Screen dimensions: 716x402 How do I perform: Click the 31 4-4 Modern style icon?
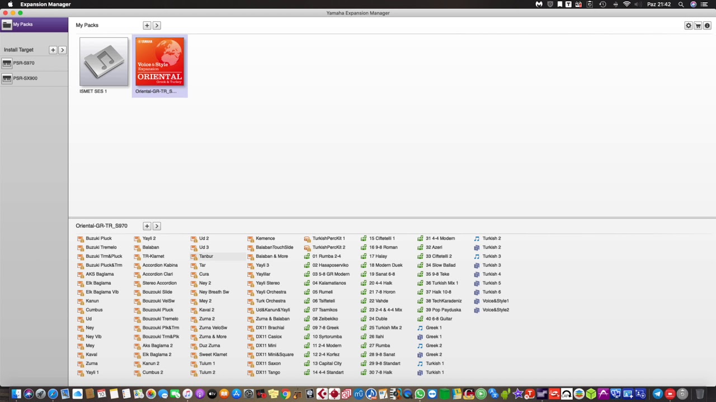(420, 238)
